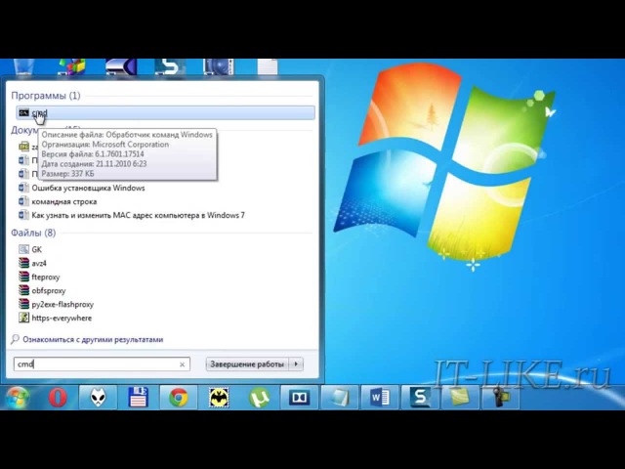Viewport: 625px width, 469px height.
Task: Open the Dolby icon on the taskbar
Action: click(300, 398)
